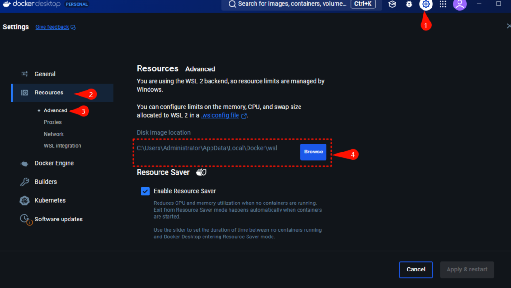The width and height of the screenshot is (511, 288).
Task: Close the Settings panel with X
Action: (508, 26)
